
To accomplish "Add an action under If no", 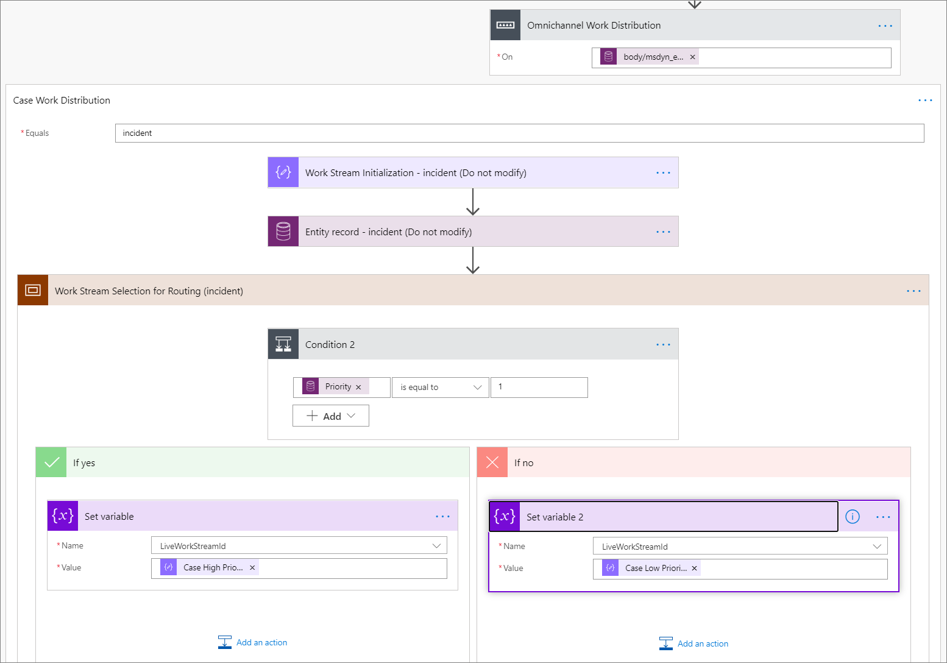I will click(693, 643).
